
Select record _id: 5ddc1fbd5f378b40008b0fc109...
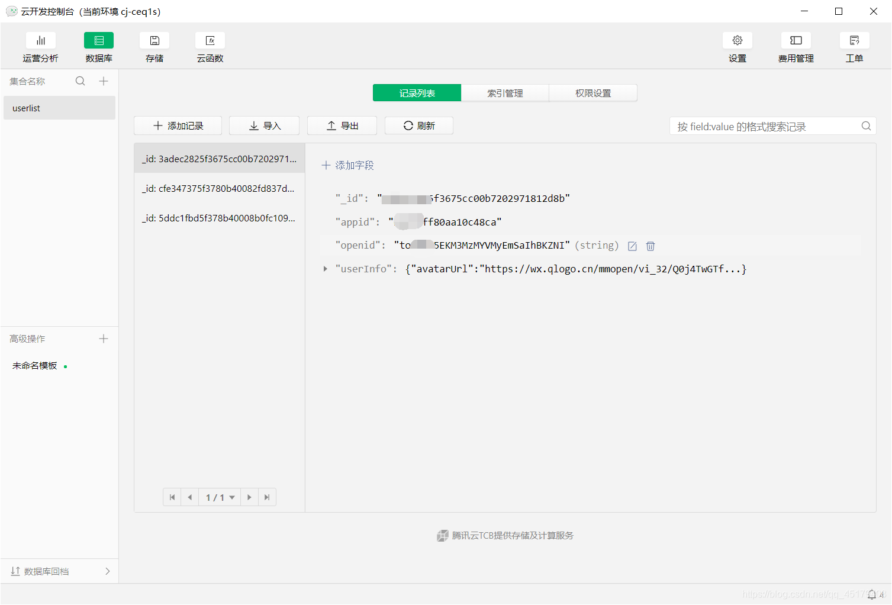pos(220,218)
